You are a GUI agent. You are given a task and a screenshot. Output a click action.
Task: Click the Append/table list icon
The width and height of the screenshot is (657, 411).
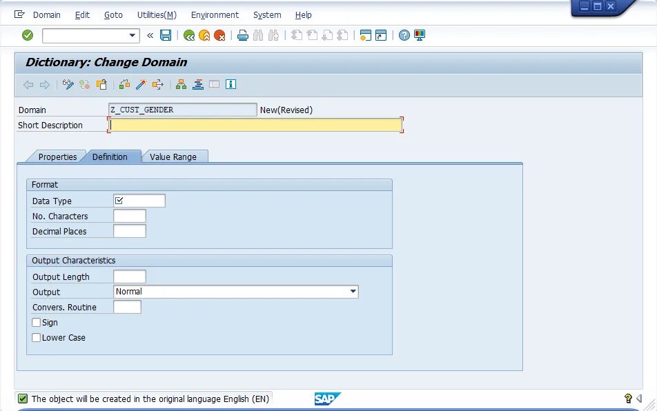tap(214, 85)
